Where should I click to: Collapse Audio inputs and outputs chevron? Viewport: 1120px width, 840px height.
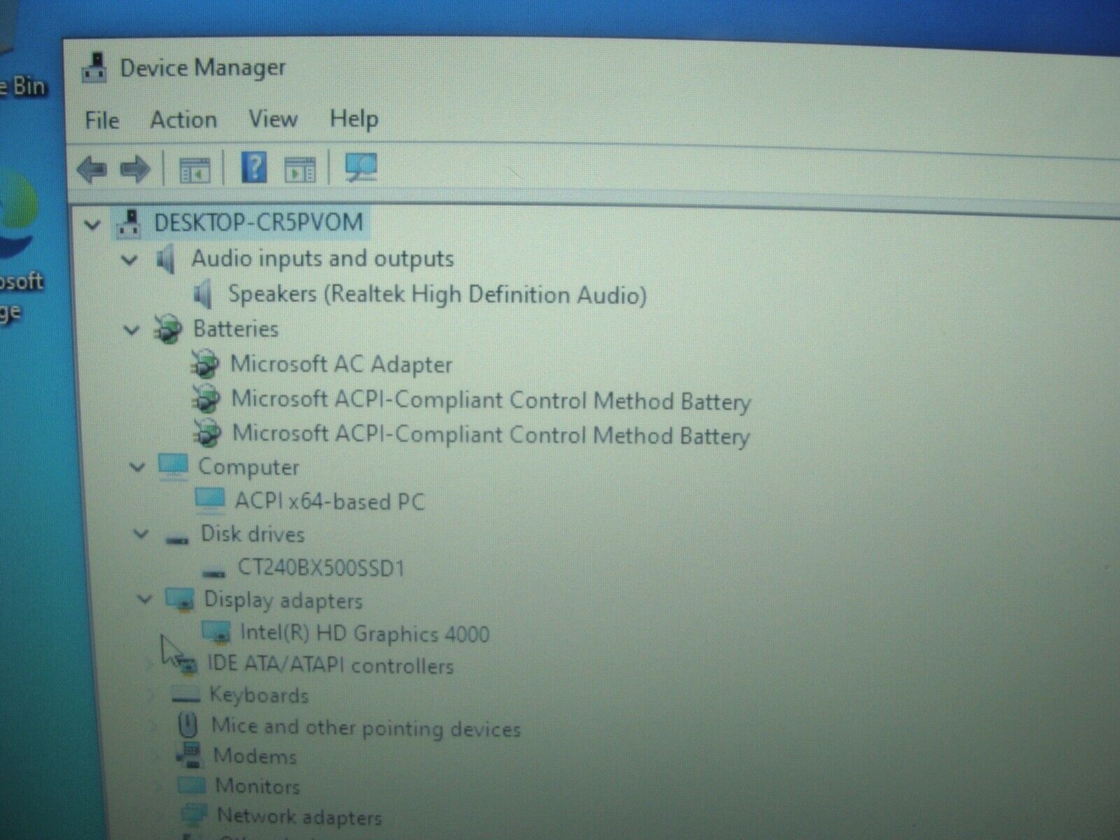click(x=129, y=261)
